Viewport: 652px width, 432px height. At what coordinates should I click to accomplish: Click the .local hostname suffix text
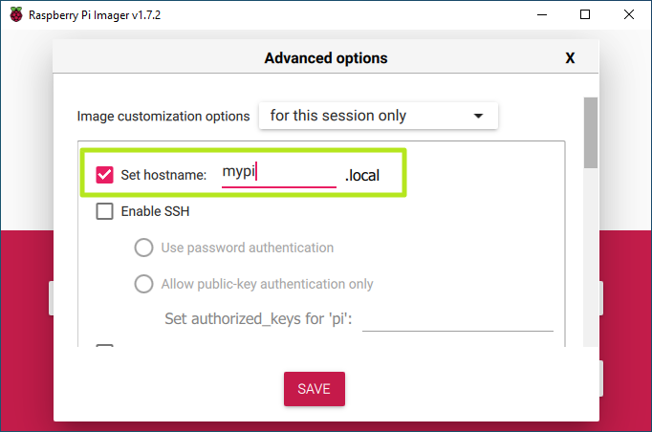click(362, 175)
